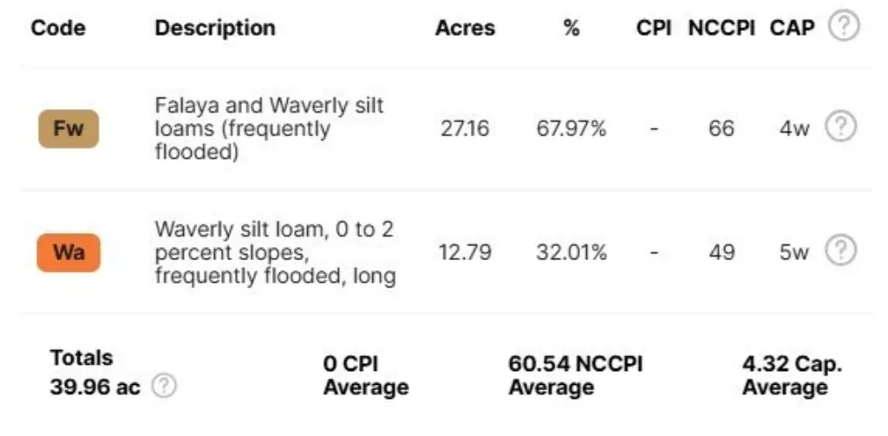Screen dimensions: 888x436
Task: Click the 32.01% value in the Wa row
Action: [571, 253]
